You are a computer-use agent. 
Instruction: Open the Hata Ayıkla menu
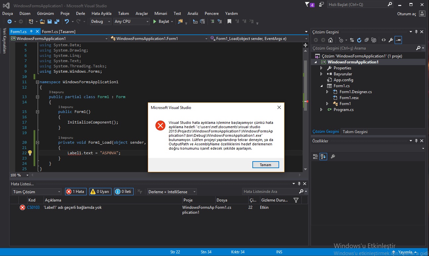[x=102, y=14]
